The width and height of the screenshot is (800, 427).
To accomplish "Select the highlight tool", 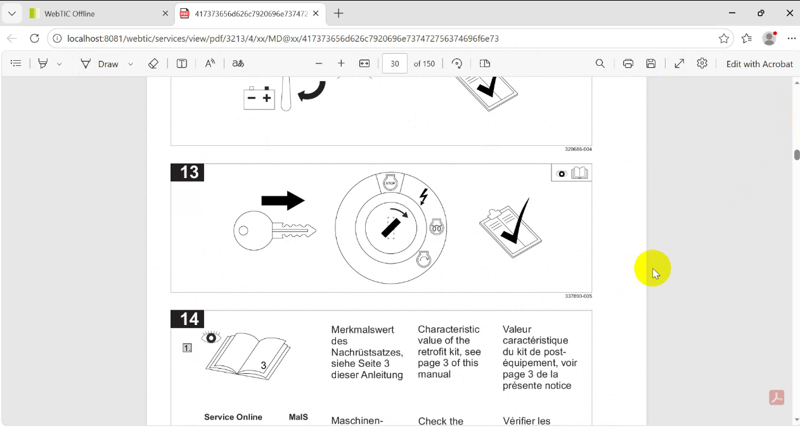I will [x=43, y=63].
